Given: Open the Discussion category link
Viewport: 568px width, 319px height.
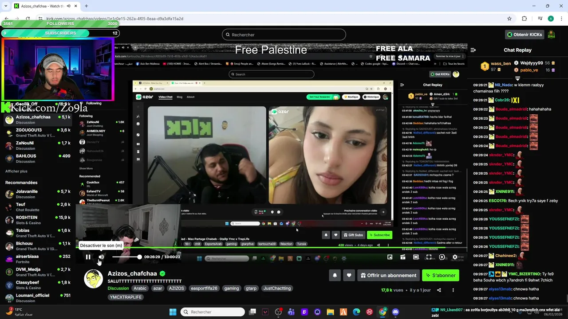Looking at the screenshot, I should 118,288.
